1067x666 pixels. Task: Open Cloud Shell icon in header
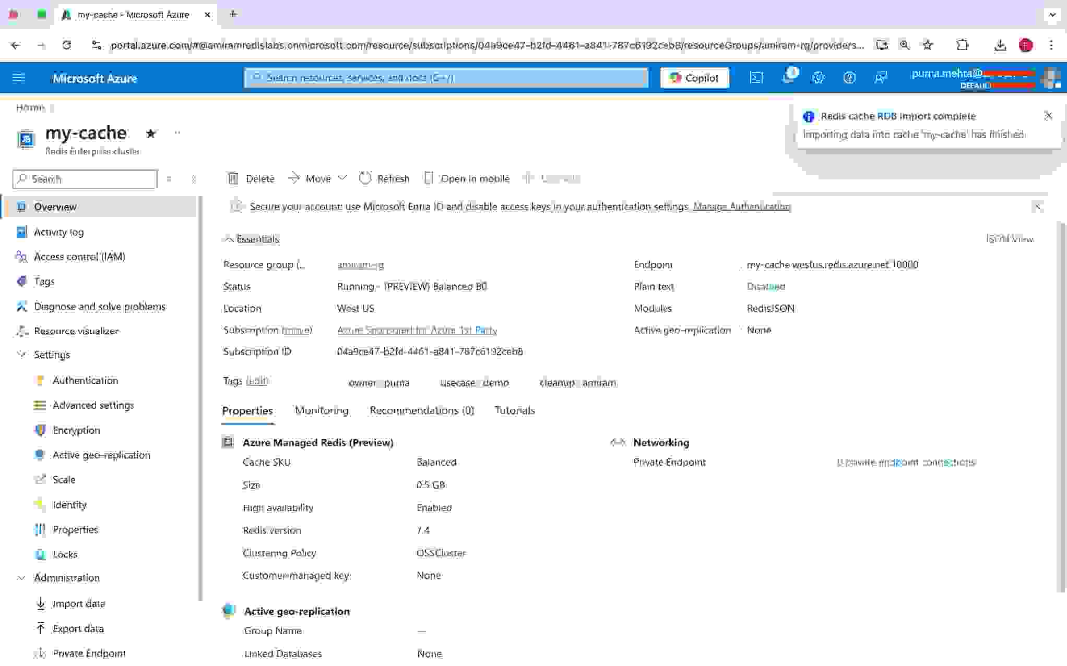pos(756,78)
